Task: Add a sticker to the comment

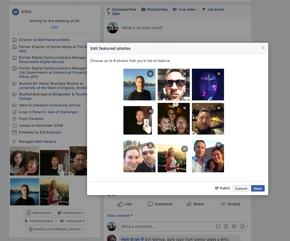Action: tap(242, 226)
